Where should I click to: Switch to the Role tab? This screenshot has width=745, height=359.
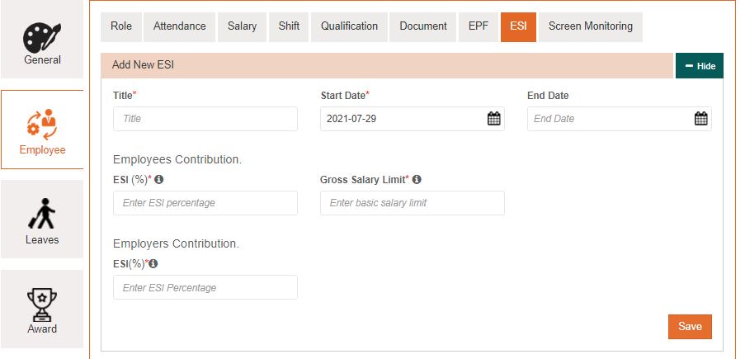[121, 26]
